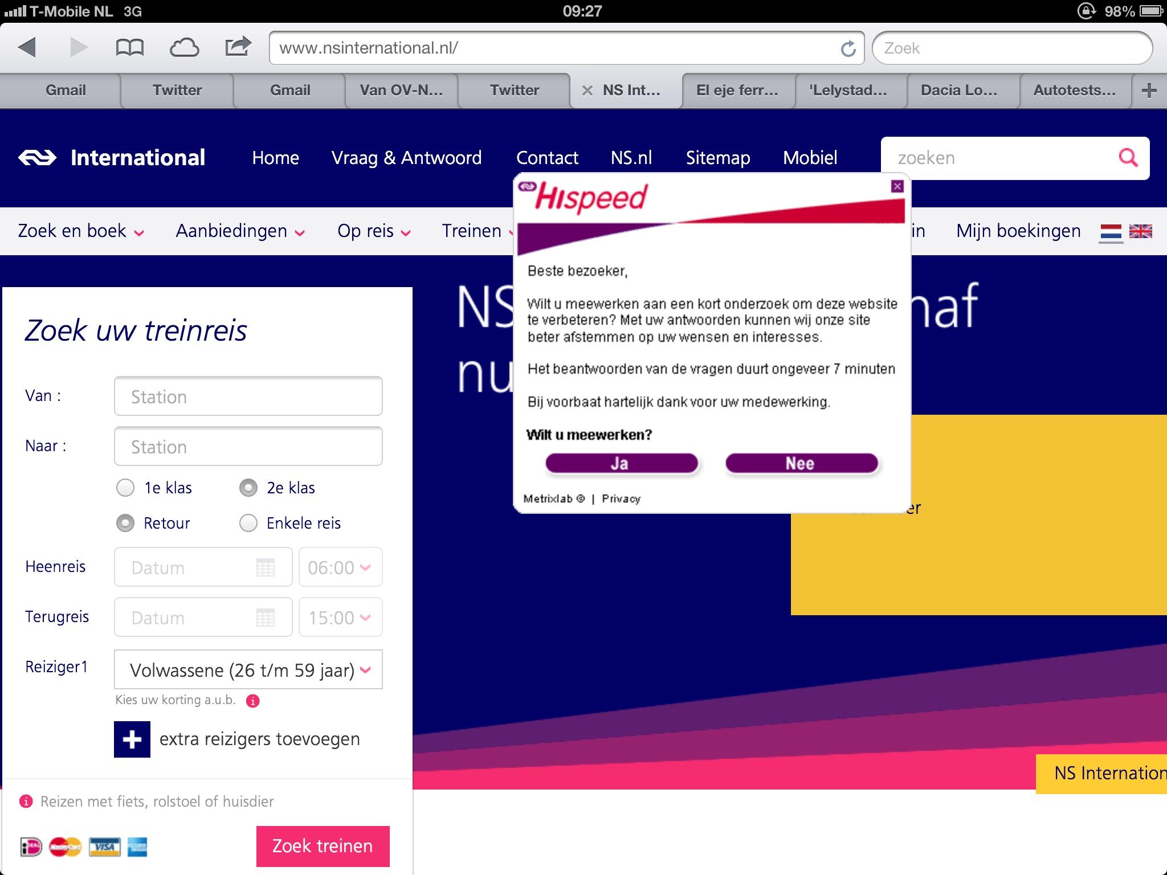
Task: Click extra reizigers toevoegen link
Action: (x=260, y=739)
